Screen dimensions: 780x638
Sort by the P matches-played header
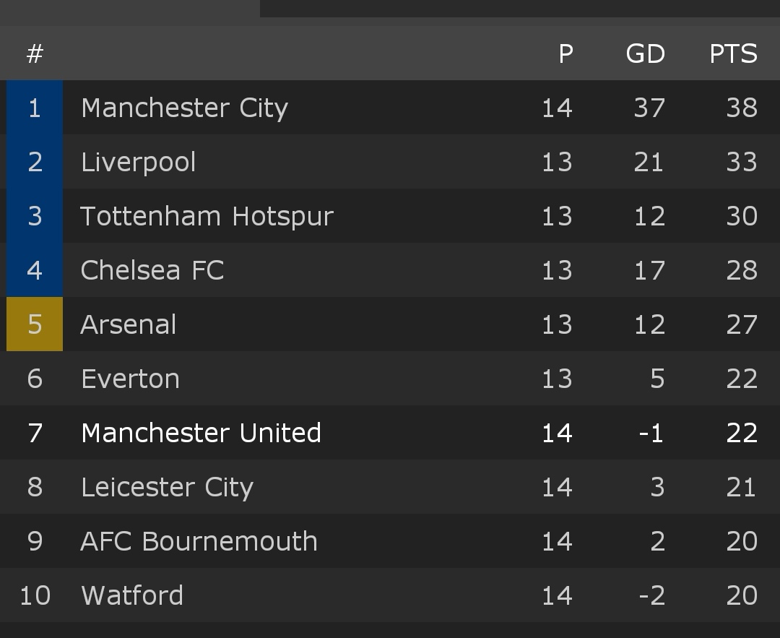click(x=566, y=53)
